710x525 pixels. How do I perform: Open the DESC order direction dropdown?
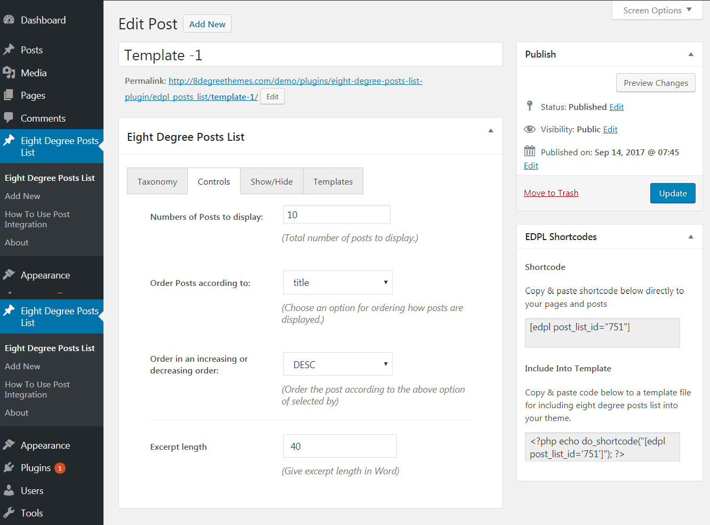pos(338,364)
